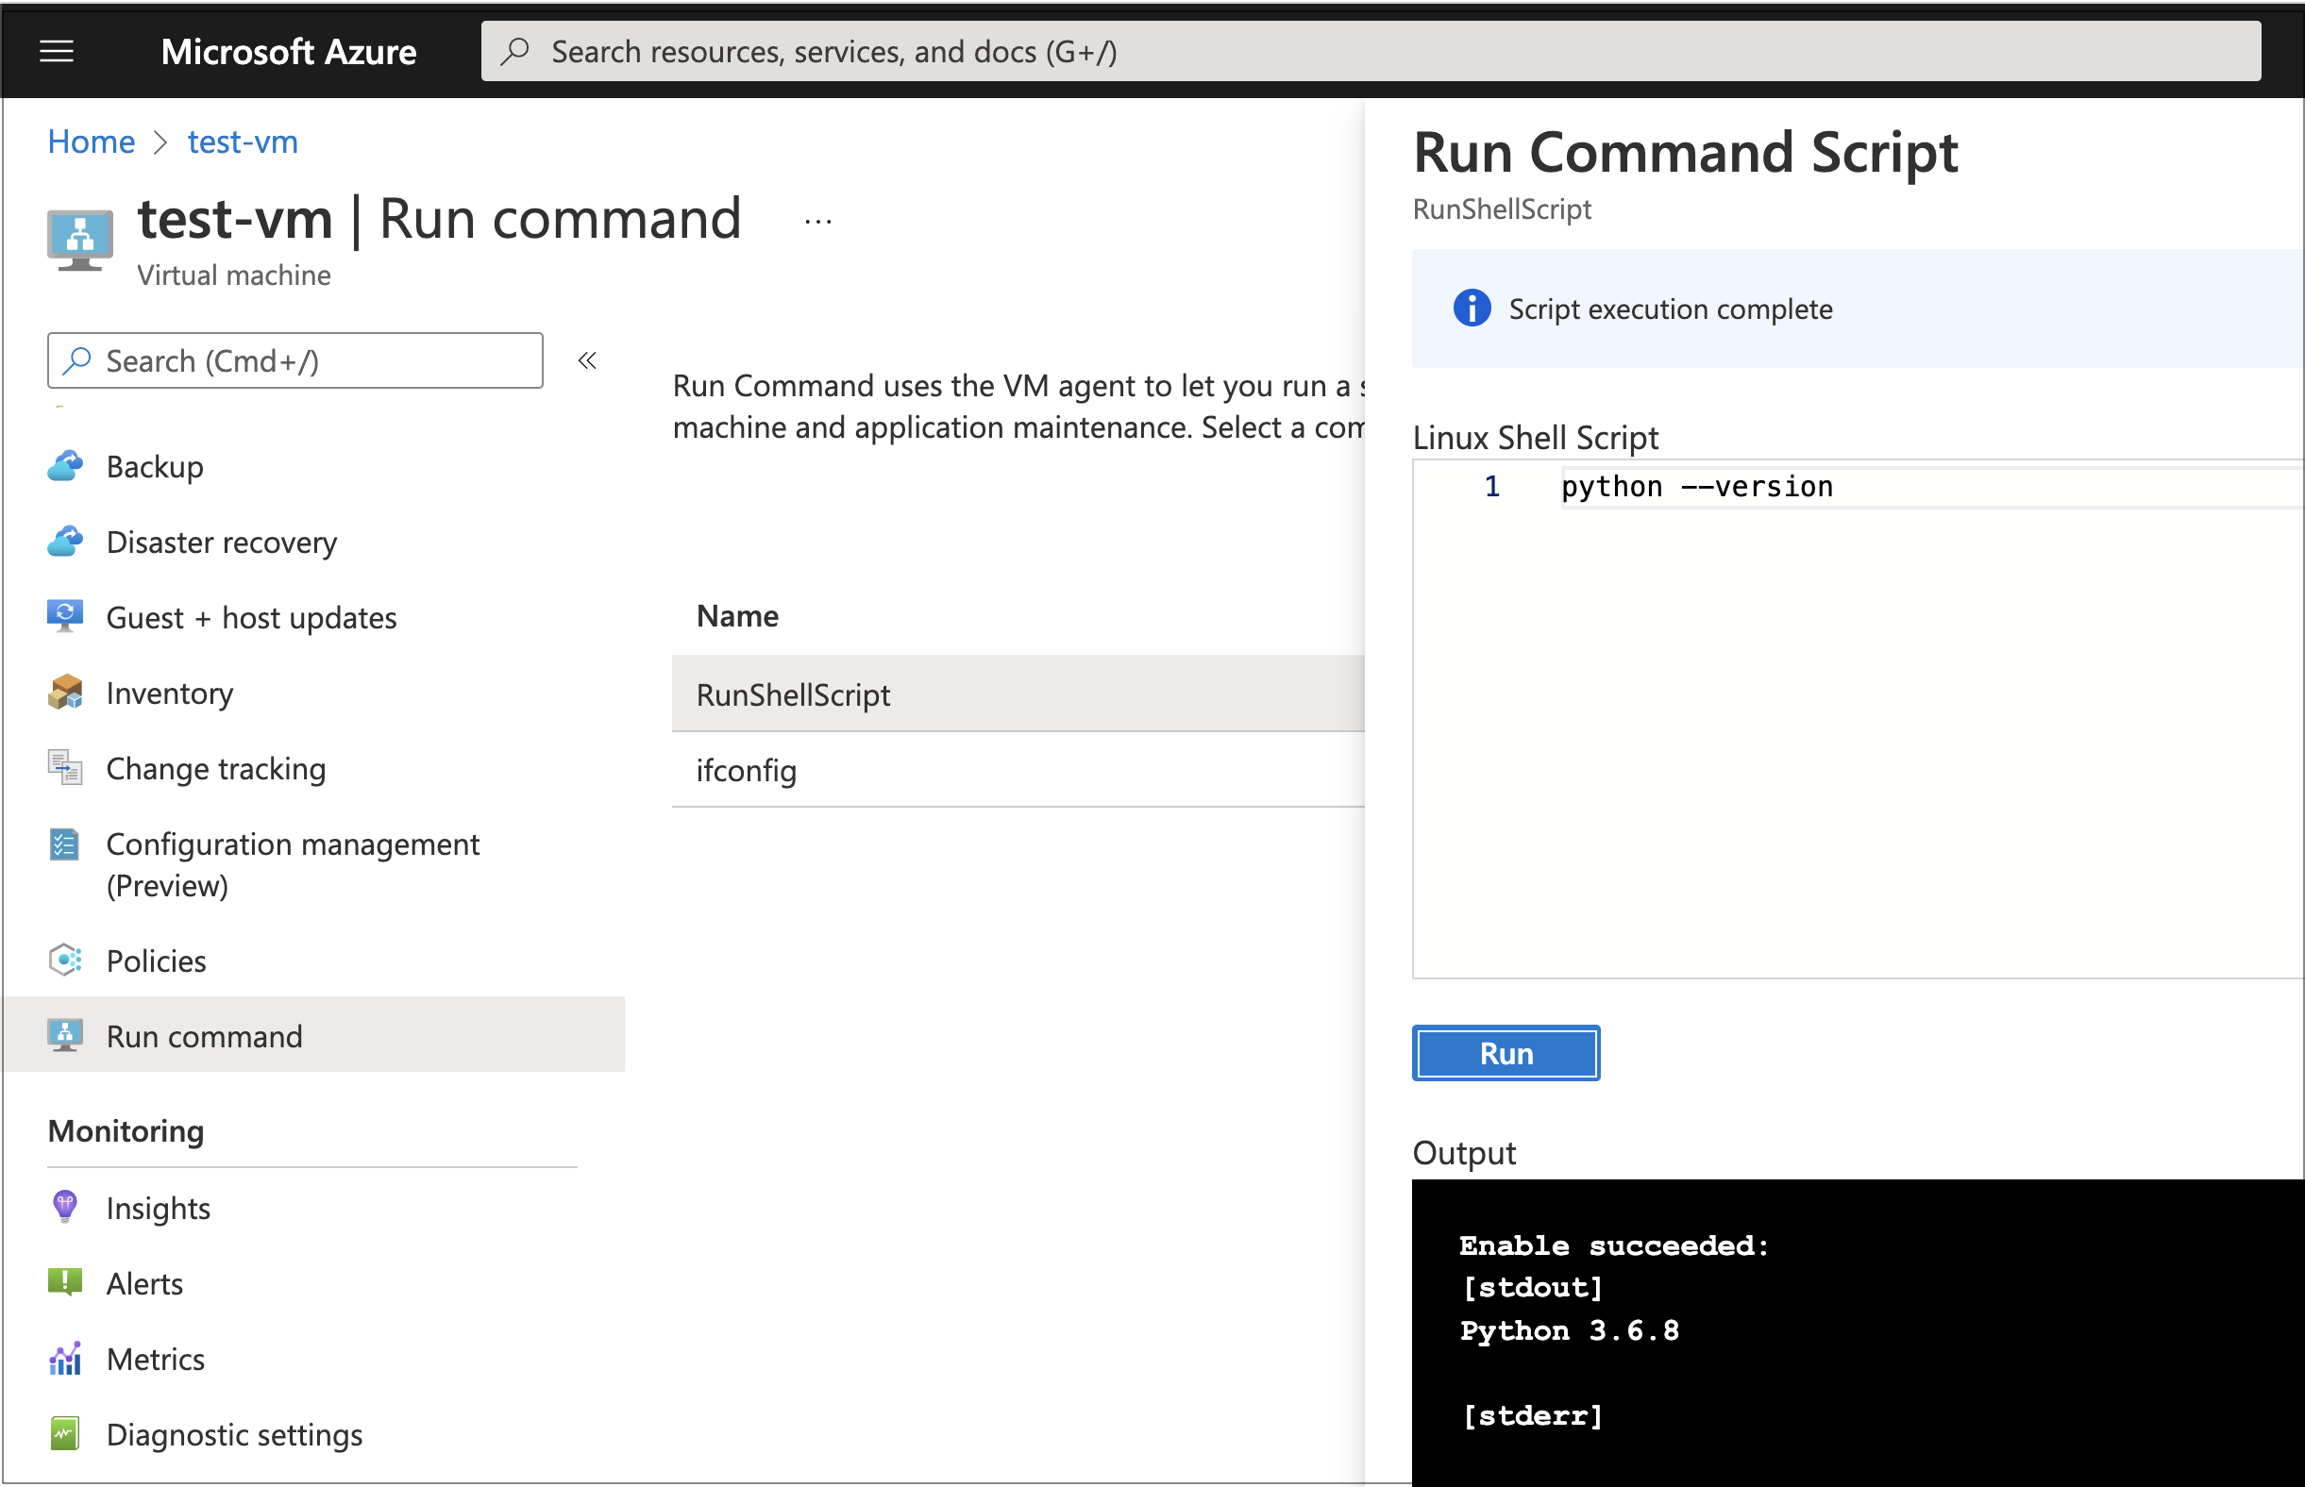Open the hamburger portal menu
The image size is (2305, 1487).
click(x=56, y=51)
